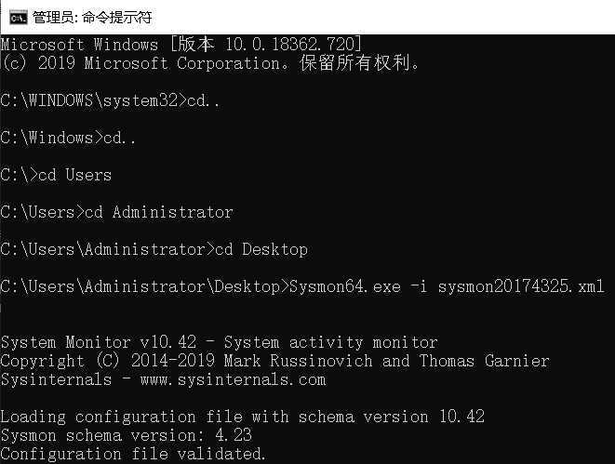Click the C:\WINDOWS\system32>cd.. command line

tap(110, 100)
